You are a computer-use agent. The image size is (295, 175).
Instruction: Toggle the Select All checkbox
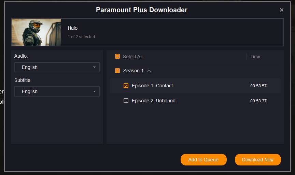[117, 57]
